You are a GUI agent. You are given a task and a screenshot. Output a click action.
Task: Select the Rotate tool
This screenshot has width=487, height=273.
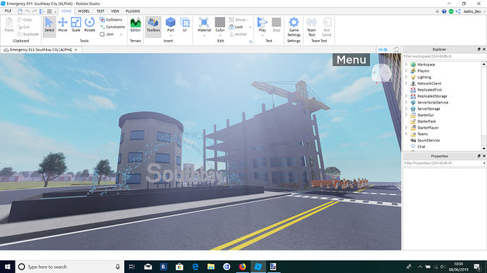90,25
